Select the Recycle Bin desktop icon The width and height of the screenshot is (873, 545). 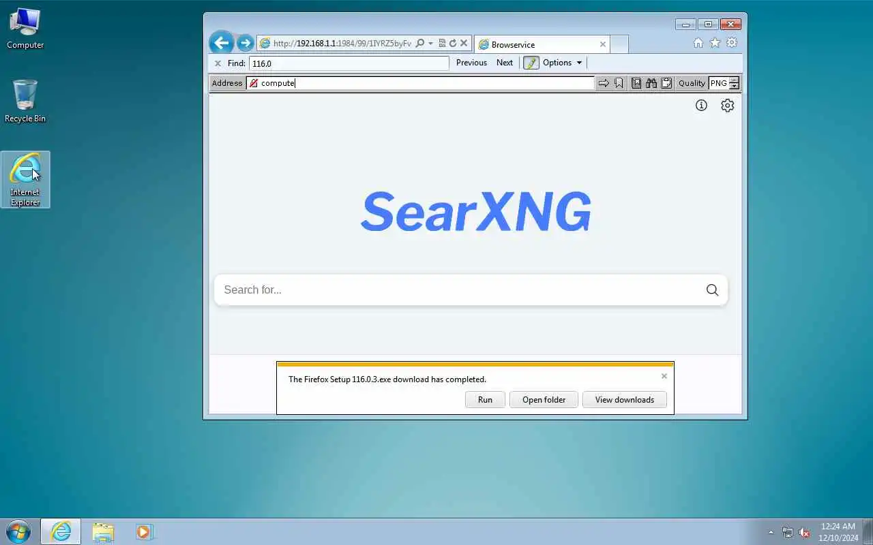(x=25, y=102)
